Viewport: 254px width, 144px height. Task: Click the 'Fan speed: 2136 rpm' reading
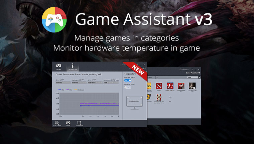tap(111, 80)
